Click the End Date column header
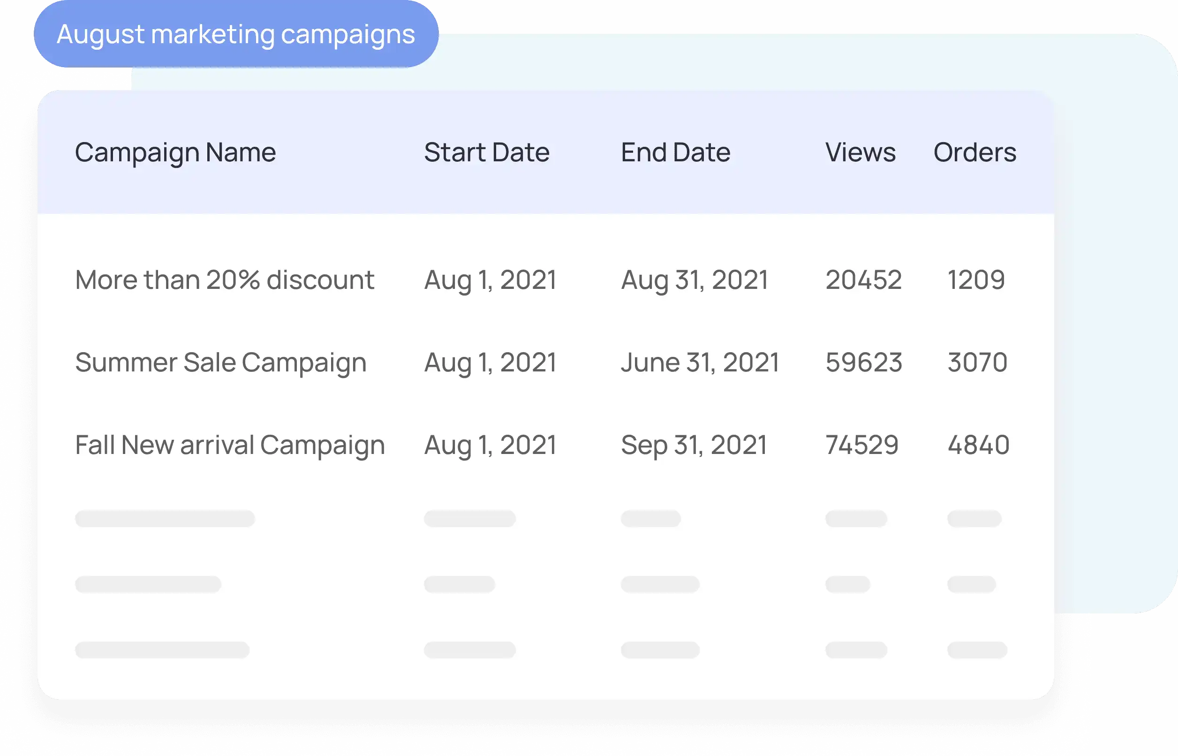 coord(675,152)
